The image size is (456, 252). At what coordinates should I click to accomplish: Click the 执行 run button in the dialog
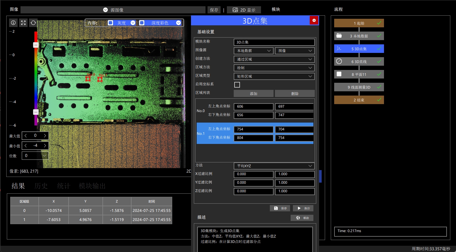coord(303,208)
